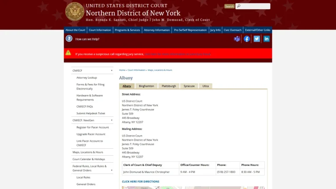Open the LinkedIn icon link
Viewport: 336px width, 189px height.
tap(266, 39)
